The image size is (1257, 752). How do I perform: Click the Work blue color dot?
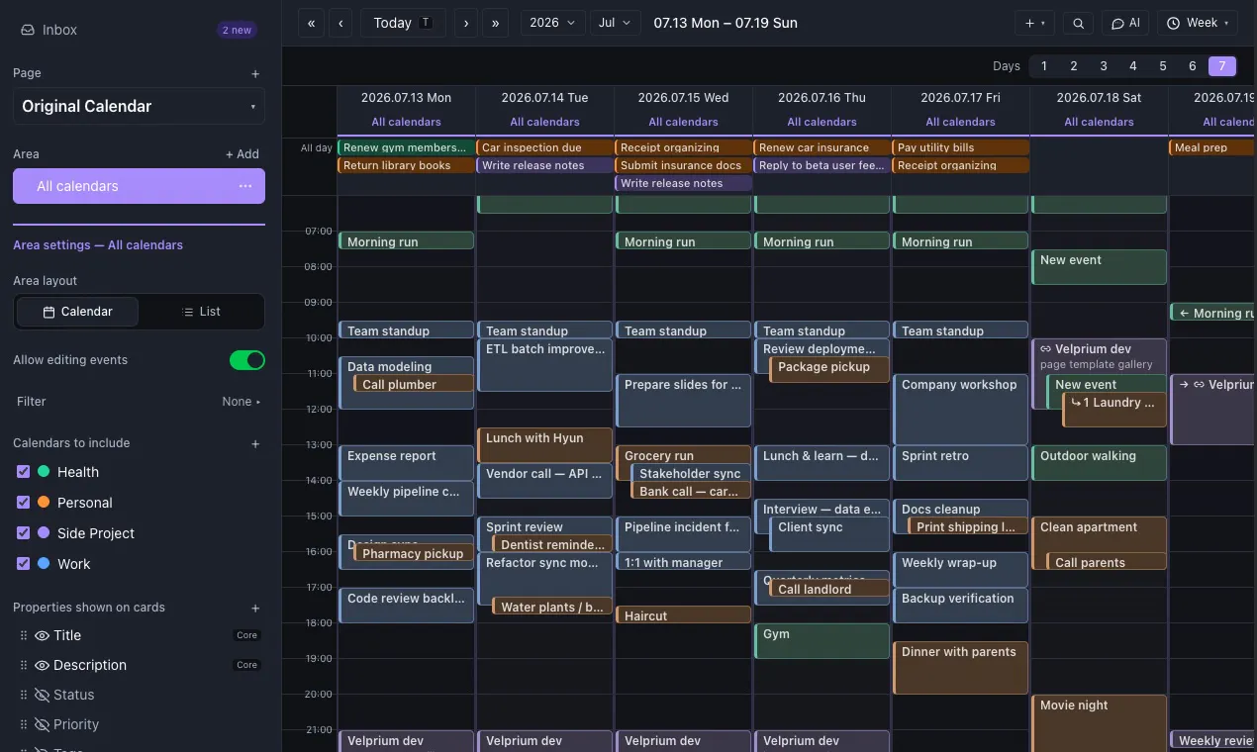coord(44,564)
